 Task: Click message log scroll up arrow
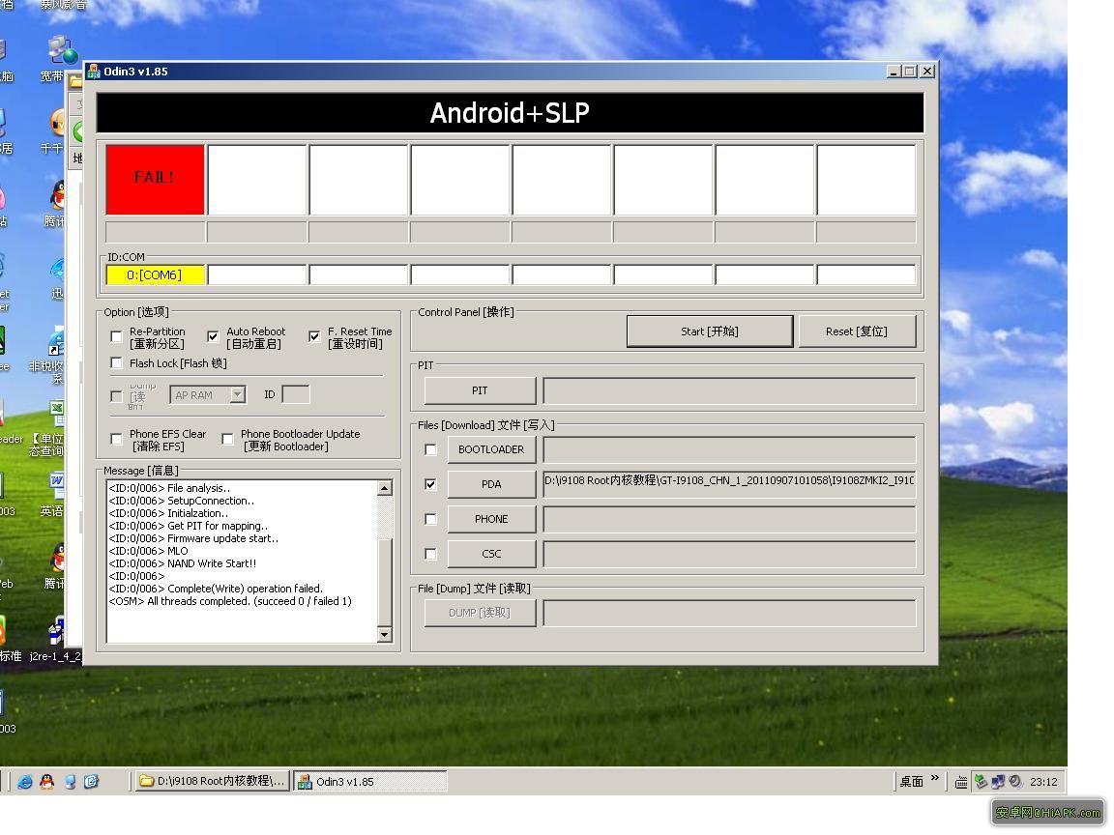384,488
